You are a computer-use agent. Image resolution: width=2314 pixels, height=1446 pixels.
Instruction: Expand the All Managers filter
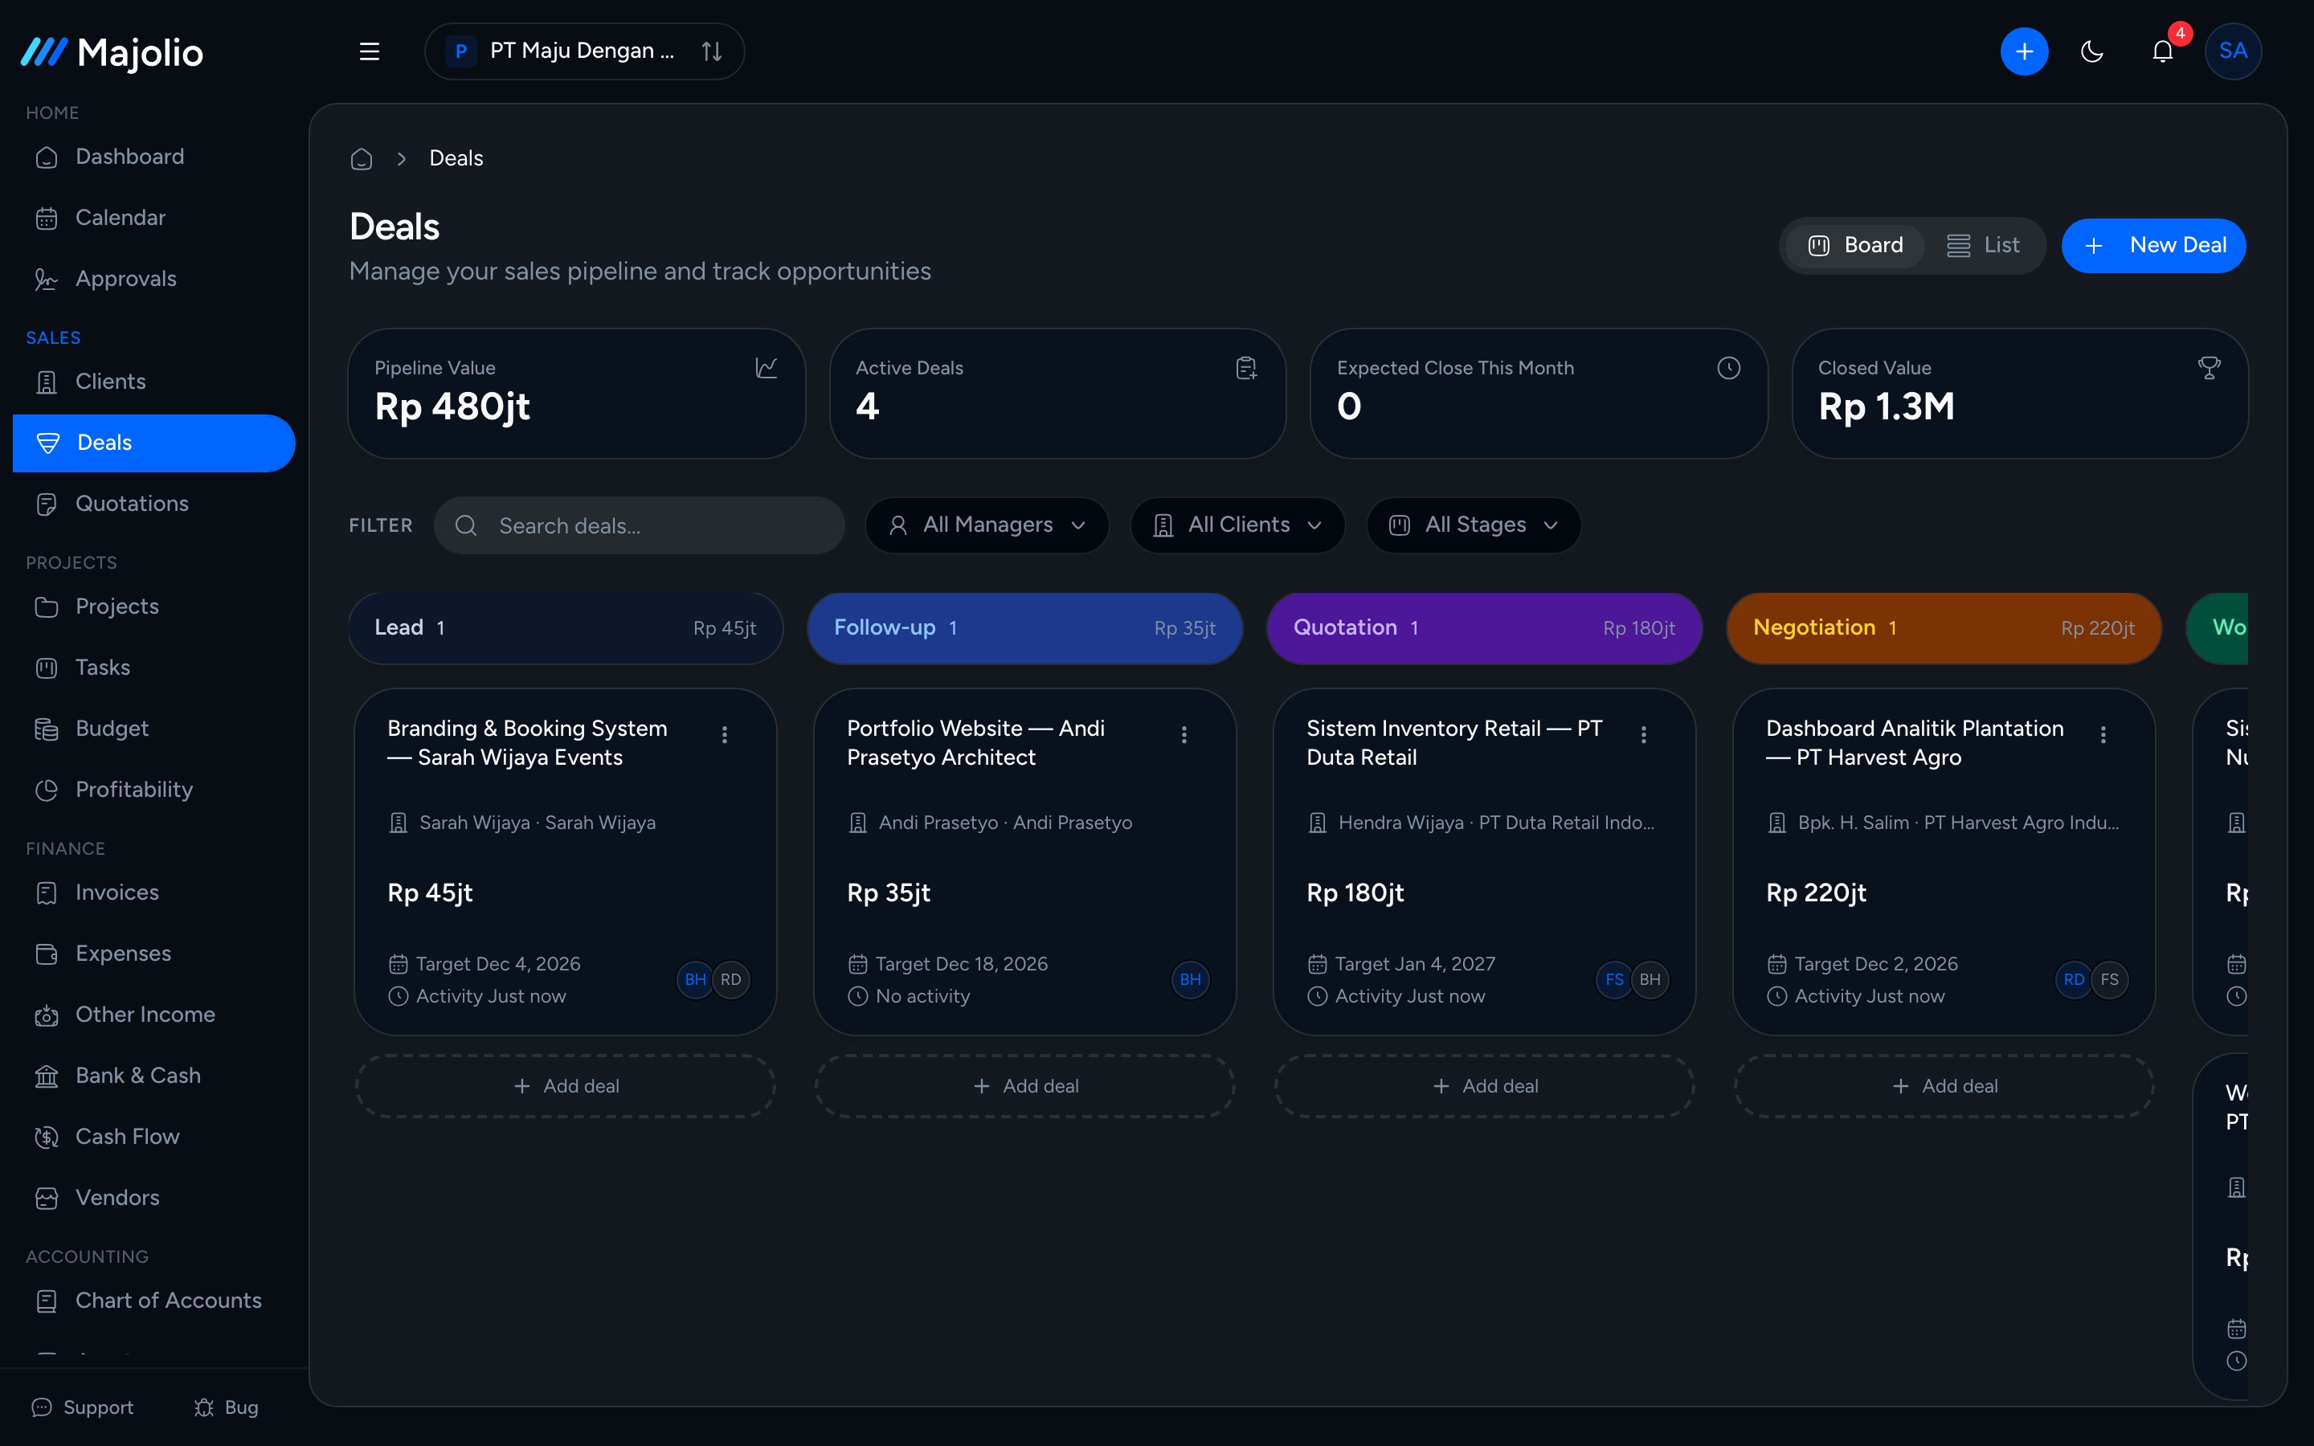(x=987, y=525)
